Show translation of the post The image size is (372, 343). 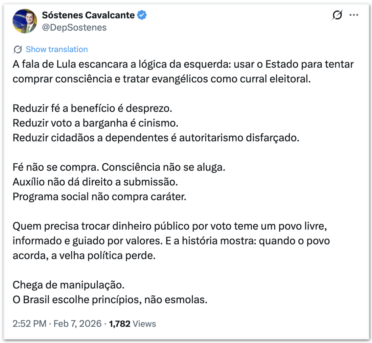coord(57,49)
